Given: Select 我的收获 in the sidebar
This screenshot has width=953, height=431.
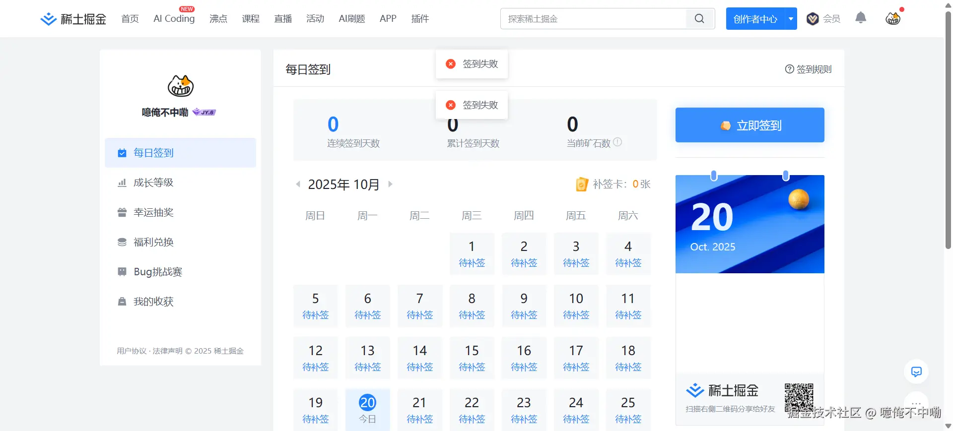Looking at the screenshot, I should tap(180, 302).
